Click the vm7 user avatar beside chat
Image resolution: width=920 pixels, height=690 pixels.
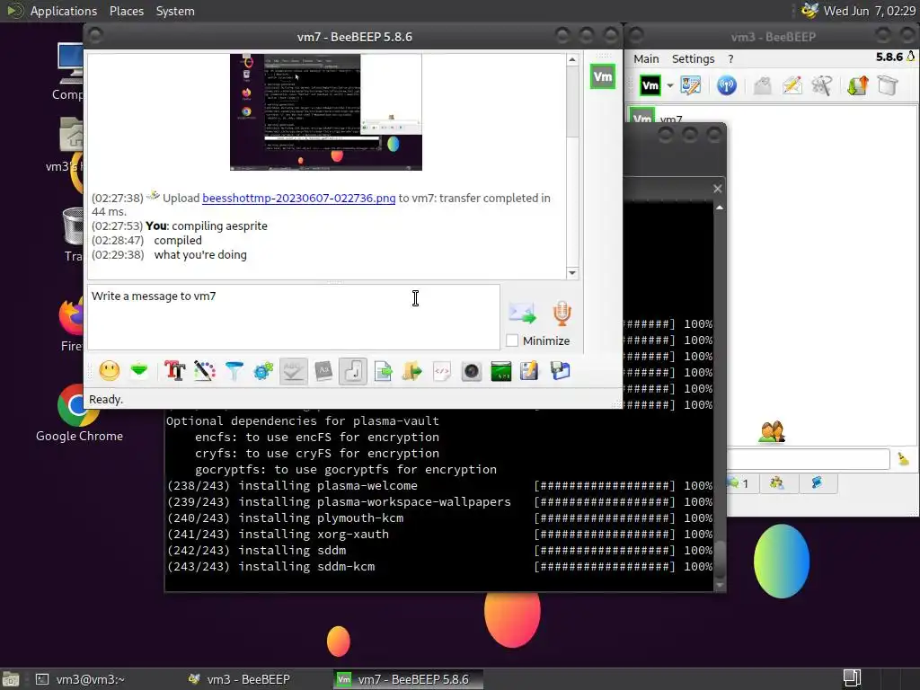(x=603, y=76)
